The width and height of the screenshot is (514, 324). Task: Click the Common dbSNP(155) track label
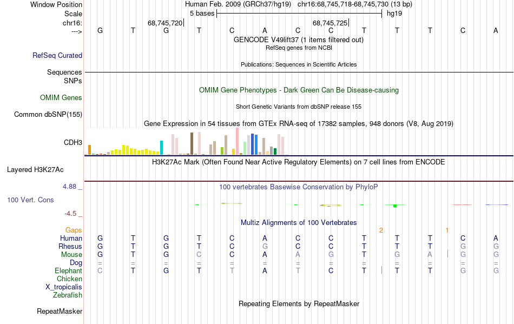pyautogui.click(x=48, y=114)
